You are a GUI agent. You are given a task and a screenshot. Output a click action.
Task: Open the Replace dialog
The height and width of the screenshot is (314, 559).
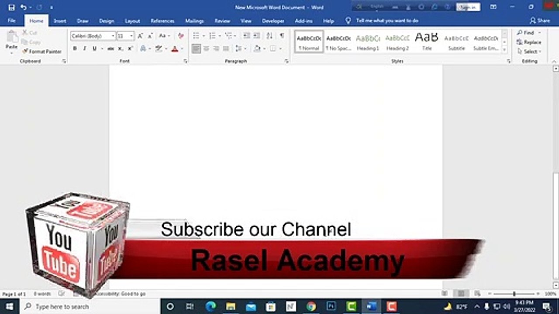(x=529, y=42)
